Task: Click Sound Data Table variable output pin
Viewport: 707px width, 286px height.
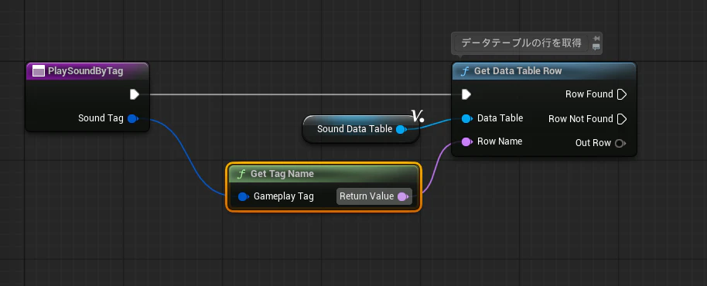Action: [x=401, y=130]
